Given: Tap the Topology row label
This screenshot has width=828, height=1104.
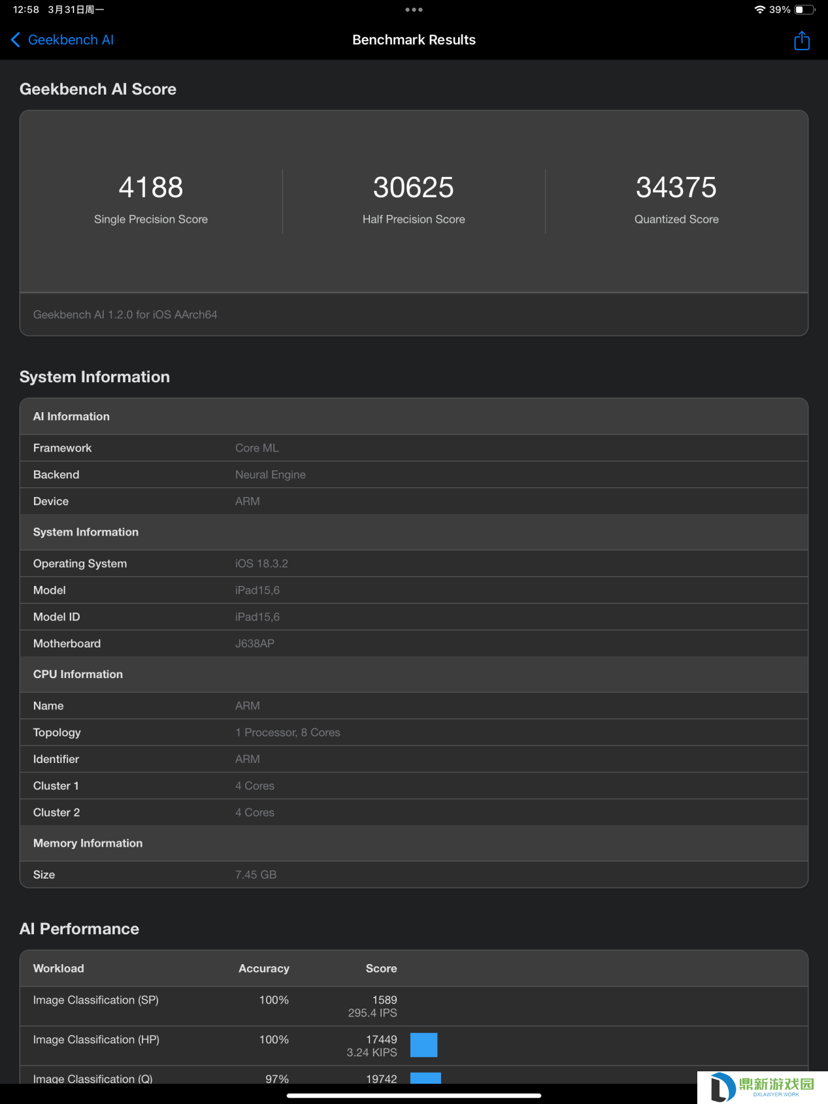Looking at the screenshot, I should click(57, 733).
